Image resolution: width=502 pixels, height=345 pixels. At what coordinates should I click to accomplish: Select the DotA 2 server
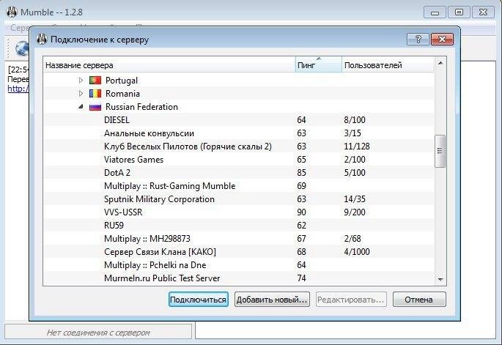pyautogui.click(x=117, y=173)
